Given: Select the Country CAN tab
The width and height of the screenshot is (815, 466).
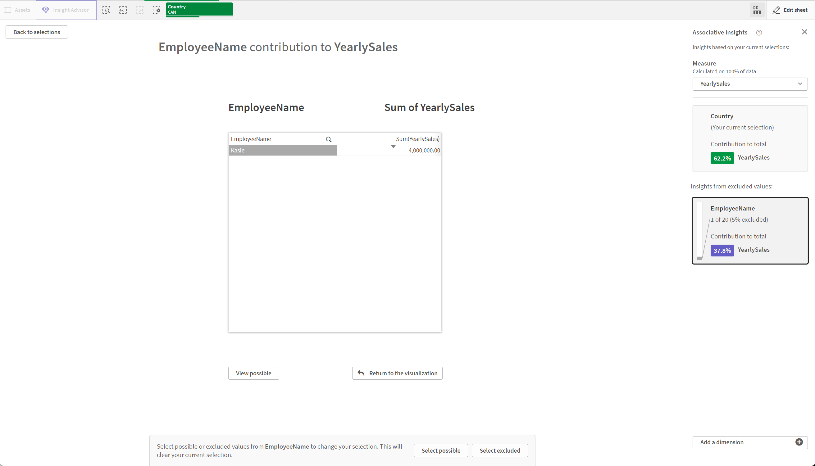Looking at the screenshot, I should [199, 10].
